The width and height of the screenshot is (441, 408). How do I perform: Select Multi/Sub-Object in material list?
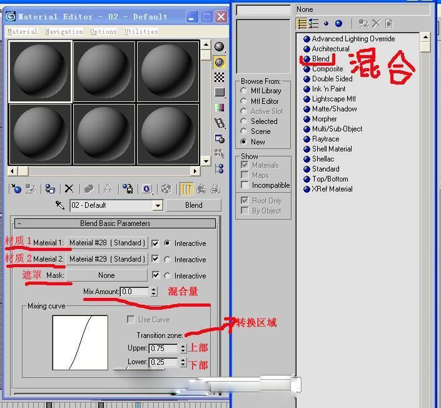coord(337,129)
